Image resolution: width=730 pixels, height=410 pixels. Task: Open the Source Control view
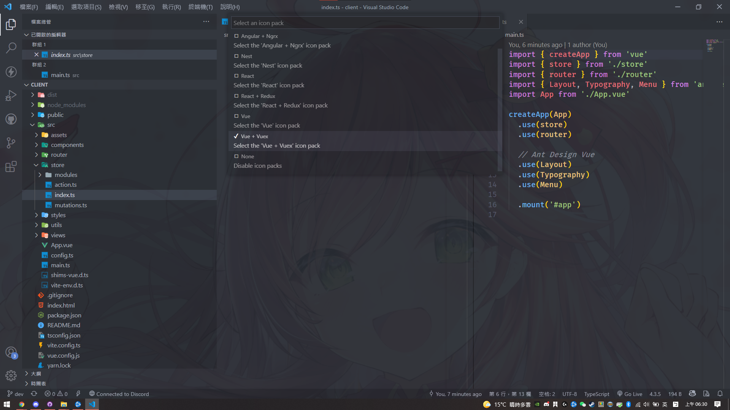(11, 143)
